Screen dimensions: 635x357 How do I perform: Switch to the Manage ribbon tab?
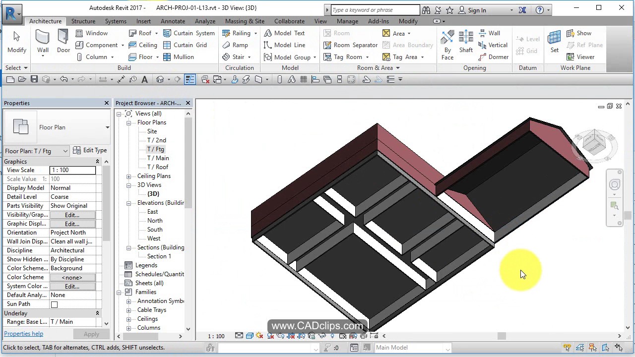(x=347, y=21)
